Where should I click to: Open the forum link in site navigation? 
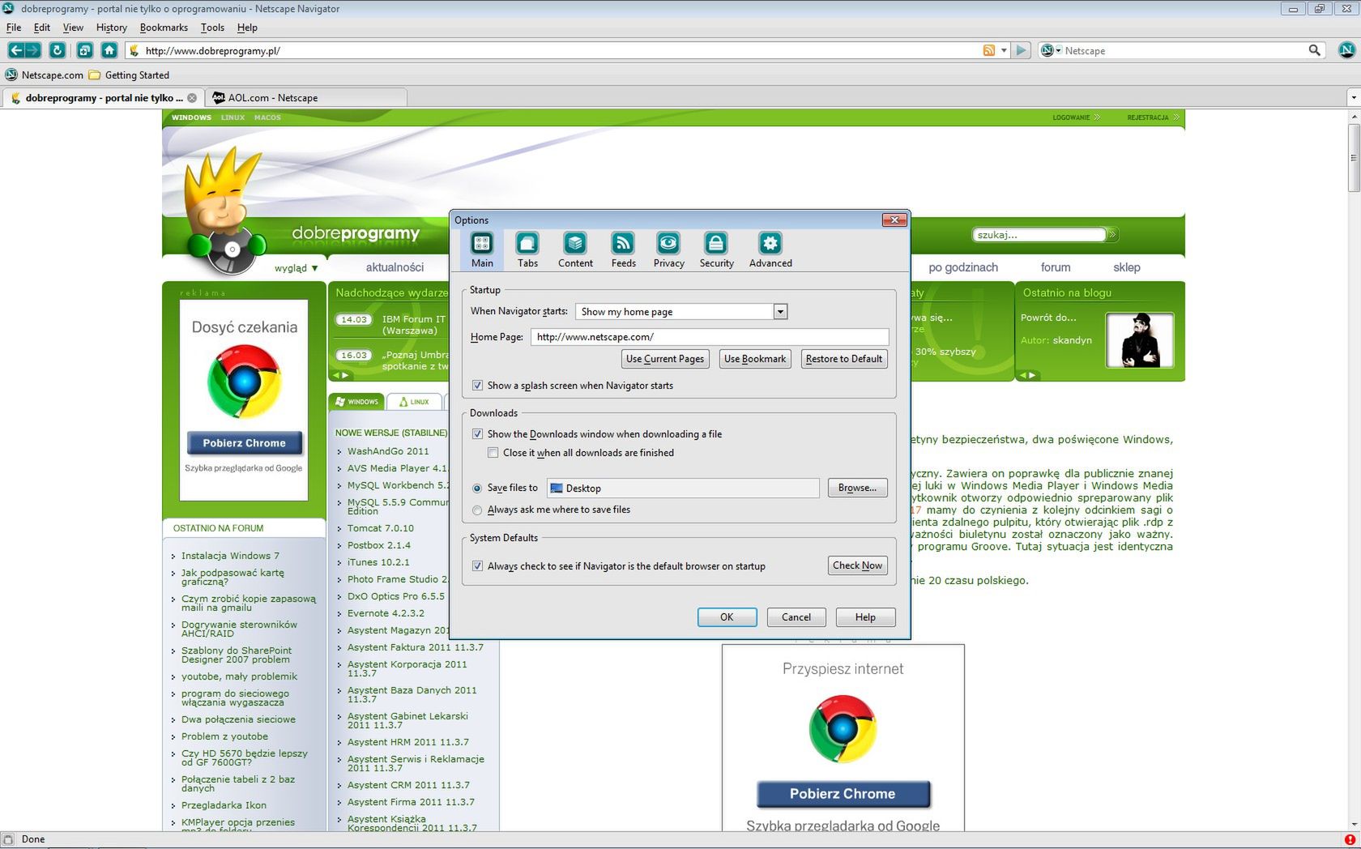pos(1056,267)
